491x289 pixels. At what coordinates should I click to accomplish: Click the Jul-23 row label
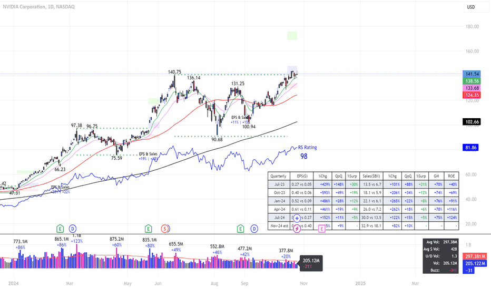[279, 184]
